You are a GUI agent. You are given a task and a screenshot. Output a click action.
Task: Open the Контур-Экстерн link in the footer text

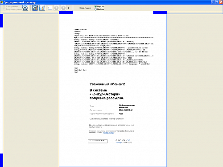click(109, 133)
